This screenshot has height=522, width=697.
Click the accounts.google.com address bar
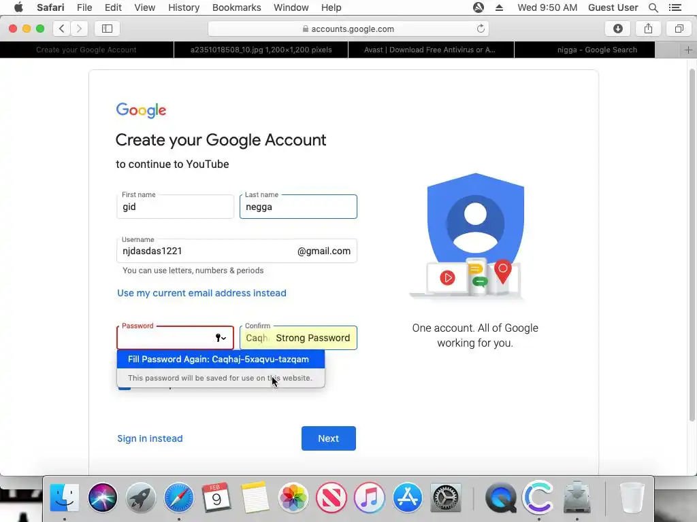coord(348,29)
